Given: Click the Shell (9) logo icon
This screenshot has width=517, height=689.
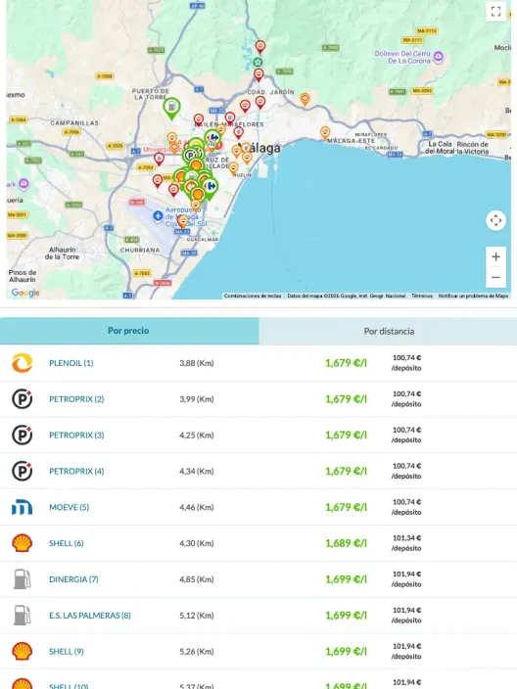Looking at the screenshot, I should tap(22, 651).
